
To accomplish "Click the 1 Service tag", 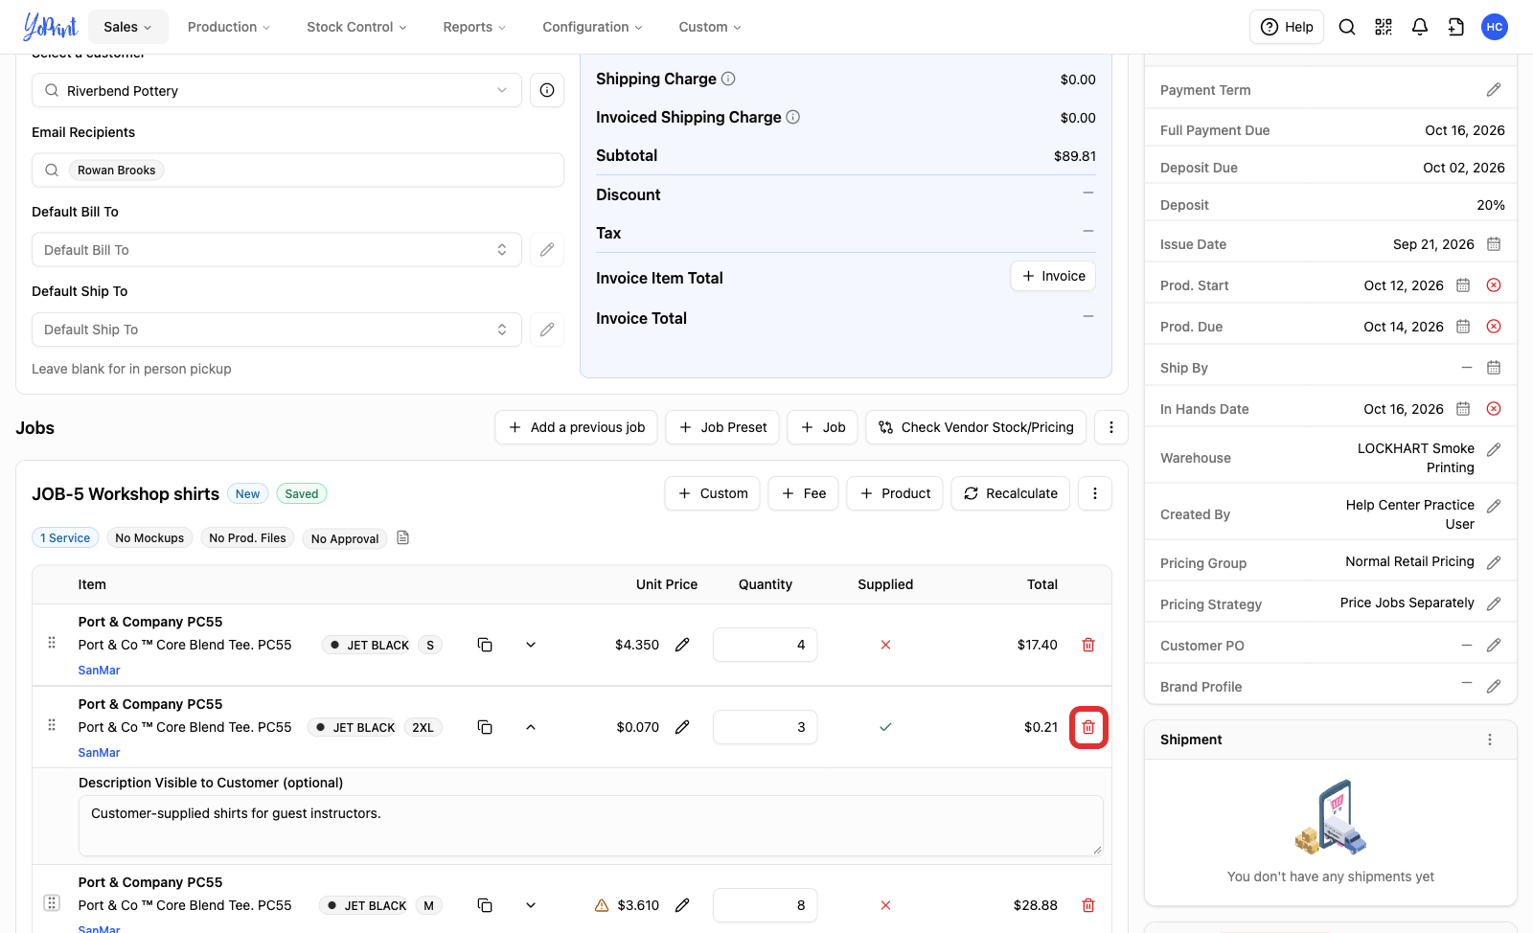I will [65, 538].
